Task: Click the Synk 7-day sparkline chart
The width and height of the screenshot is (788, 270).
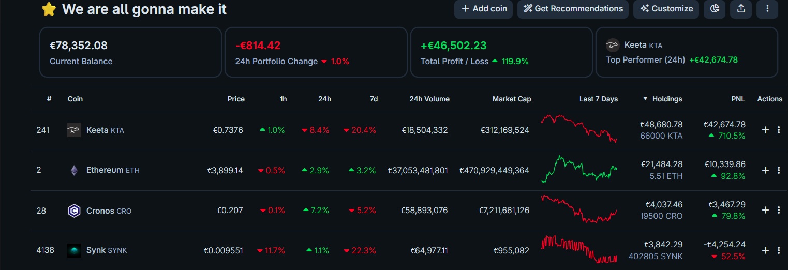Action: pos(579,249)
